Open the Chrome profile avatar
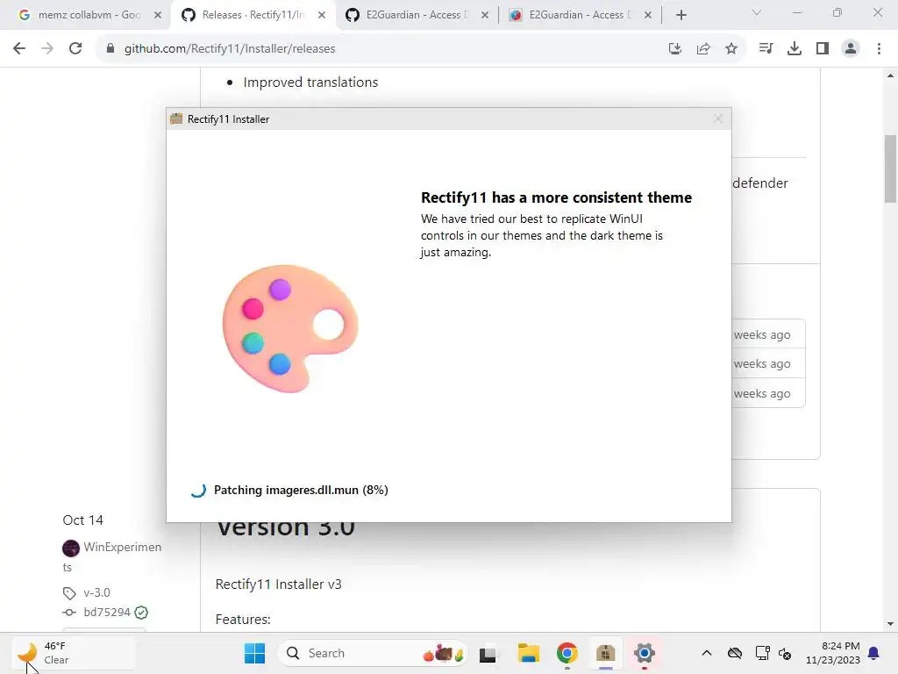This screenshot has width=898, height=674. (x=851, y=49)
